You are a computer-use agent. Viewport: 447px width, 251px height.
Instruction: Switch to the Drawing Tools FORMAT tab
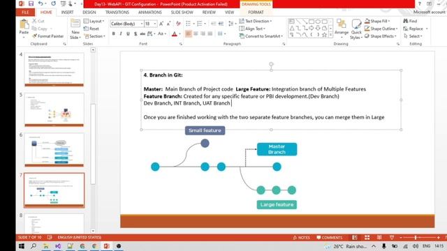(x=256, y=13)
